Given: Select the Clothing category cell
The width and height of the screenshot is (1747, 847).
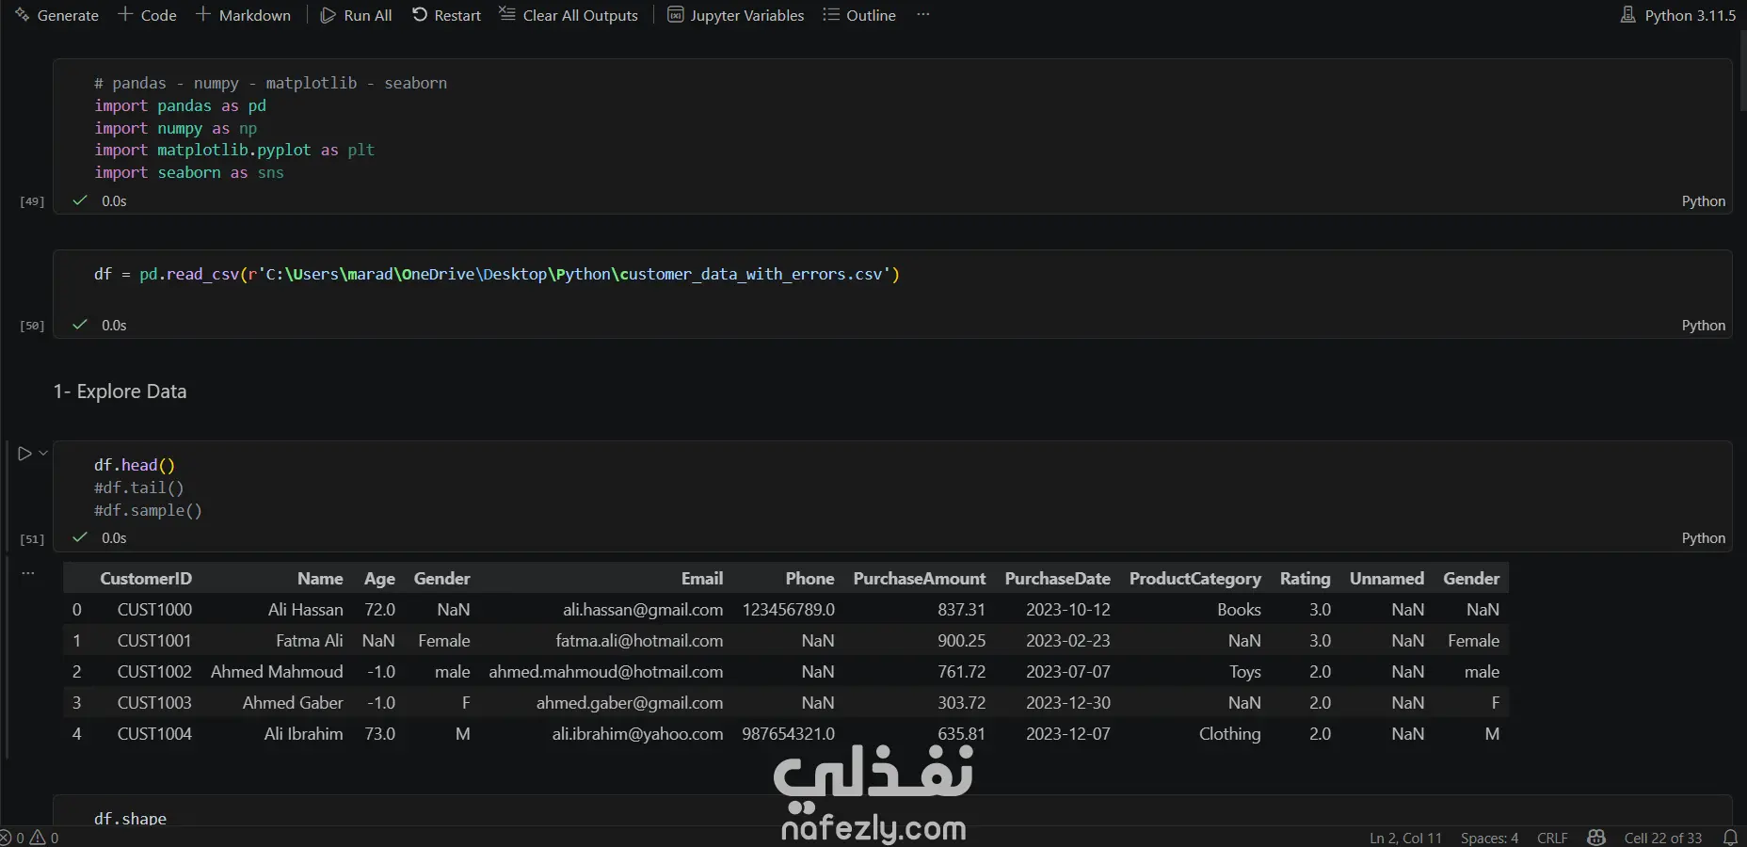Looking at the screenshot, I should coord(1229,734).
